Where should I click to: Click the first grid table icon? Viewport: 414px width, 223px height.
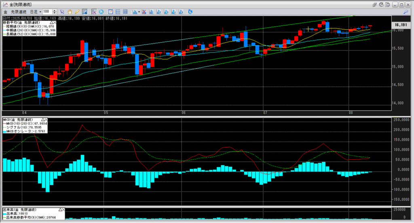(x=118, y=12)
